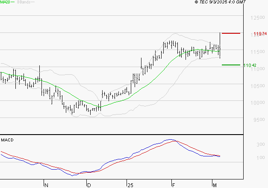Click the green support level line
Screen dimensions: 268x188
tap(231, 65)
